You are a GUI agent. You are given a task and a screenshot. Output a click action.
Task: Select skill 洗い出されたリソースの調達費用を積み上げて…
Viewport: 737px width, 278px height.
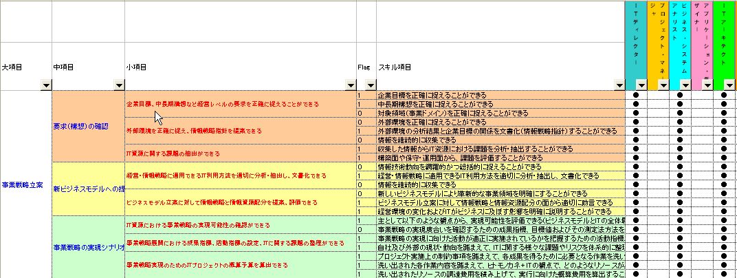(500, 274)
